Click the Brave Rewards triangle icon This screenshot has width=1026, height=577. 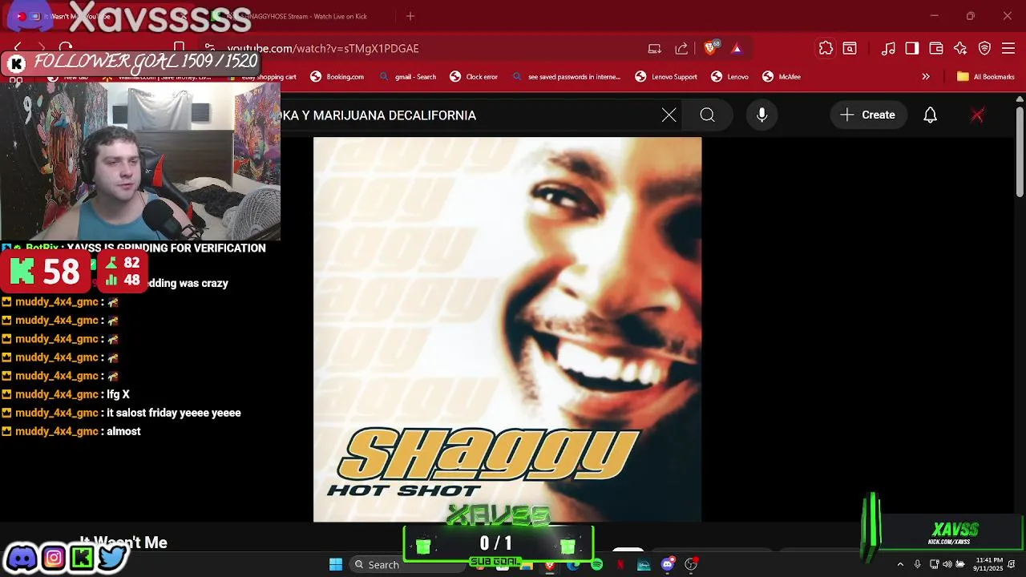coord(737,49)
